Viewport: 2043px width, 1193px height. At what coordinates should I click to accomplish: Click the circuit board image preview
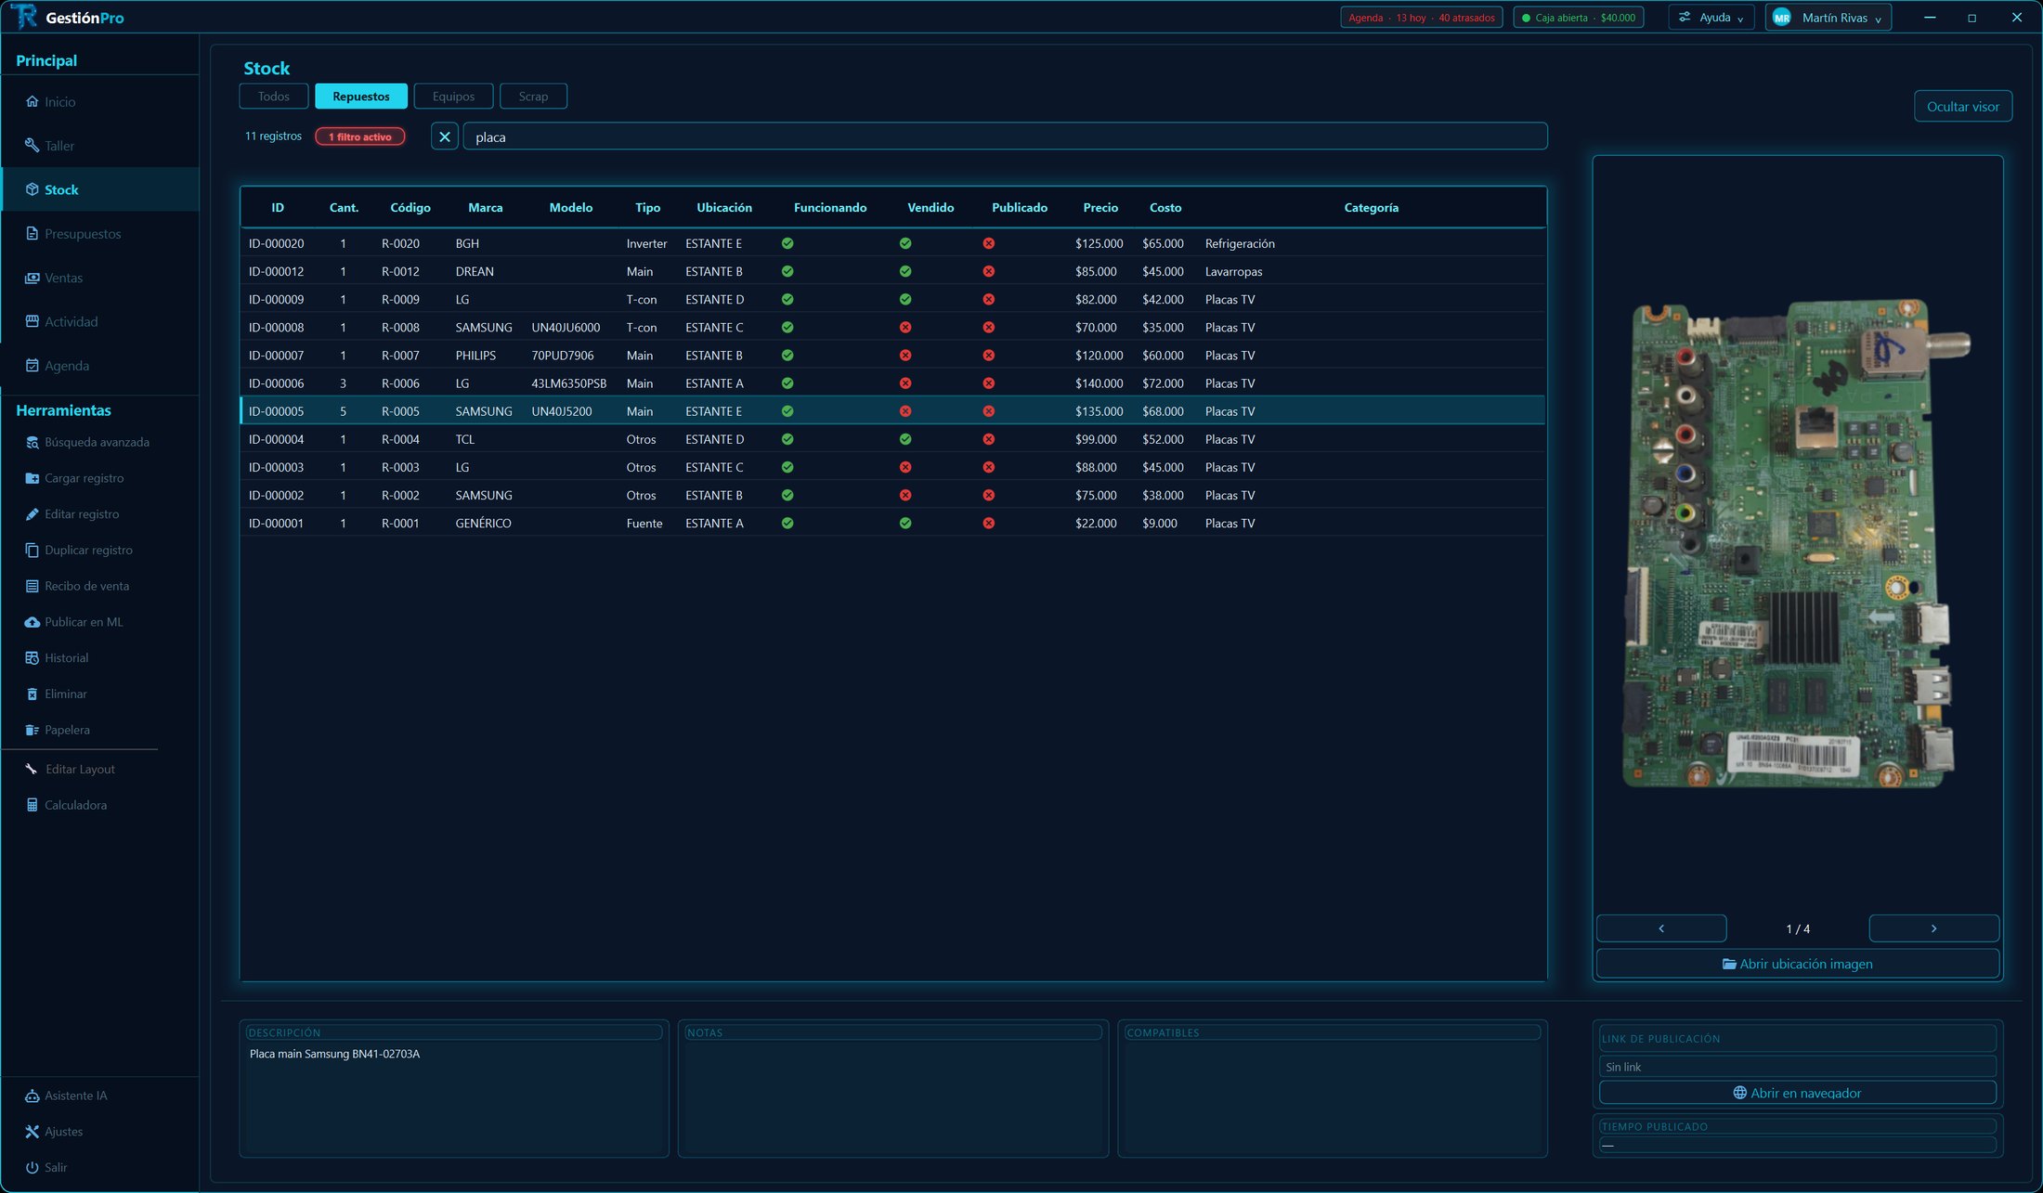(1798, 543)
